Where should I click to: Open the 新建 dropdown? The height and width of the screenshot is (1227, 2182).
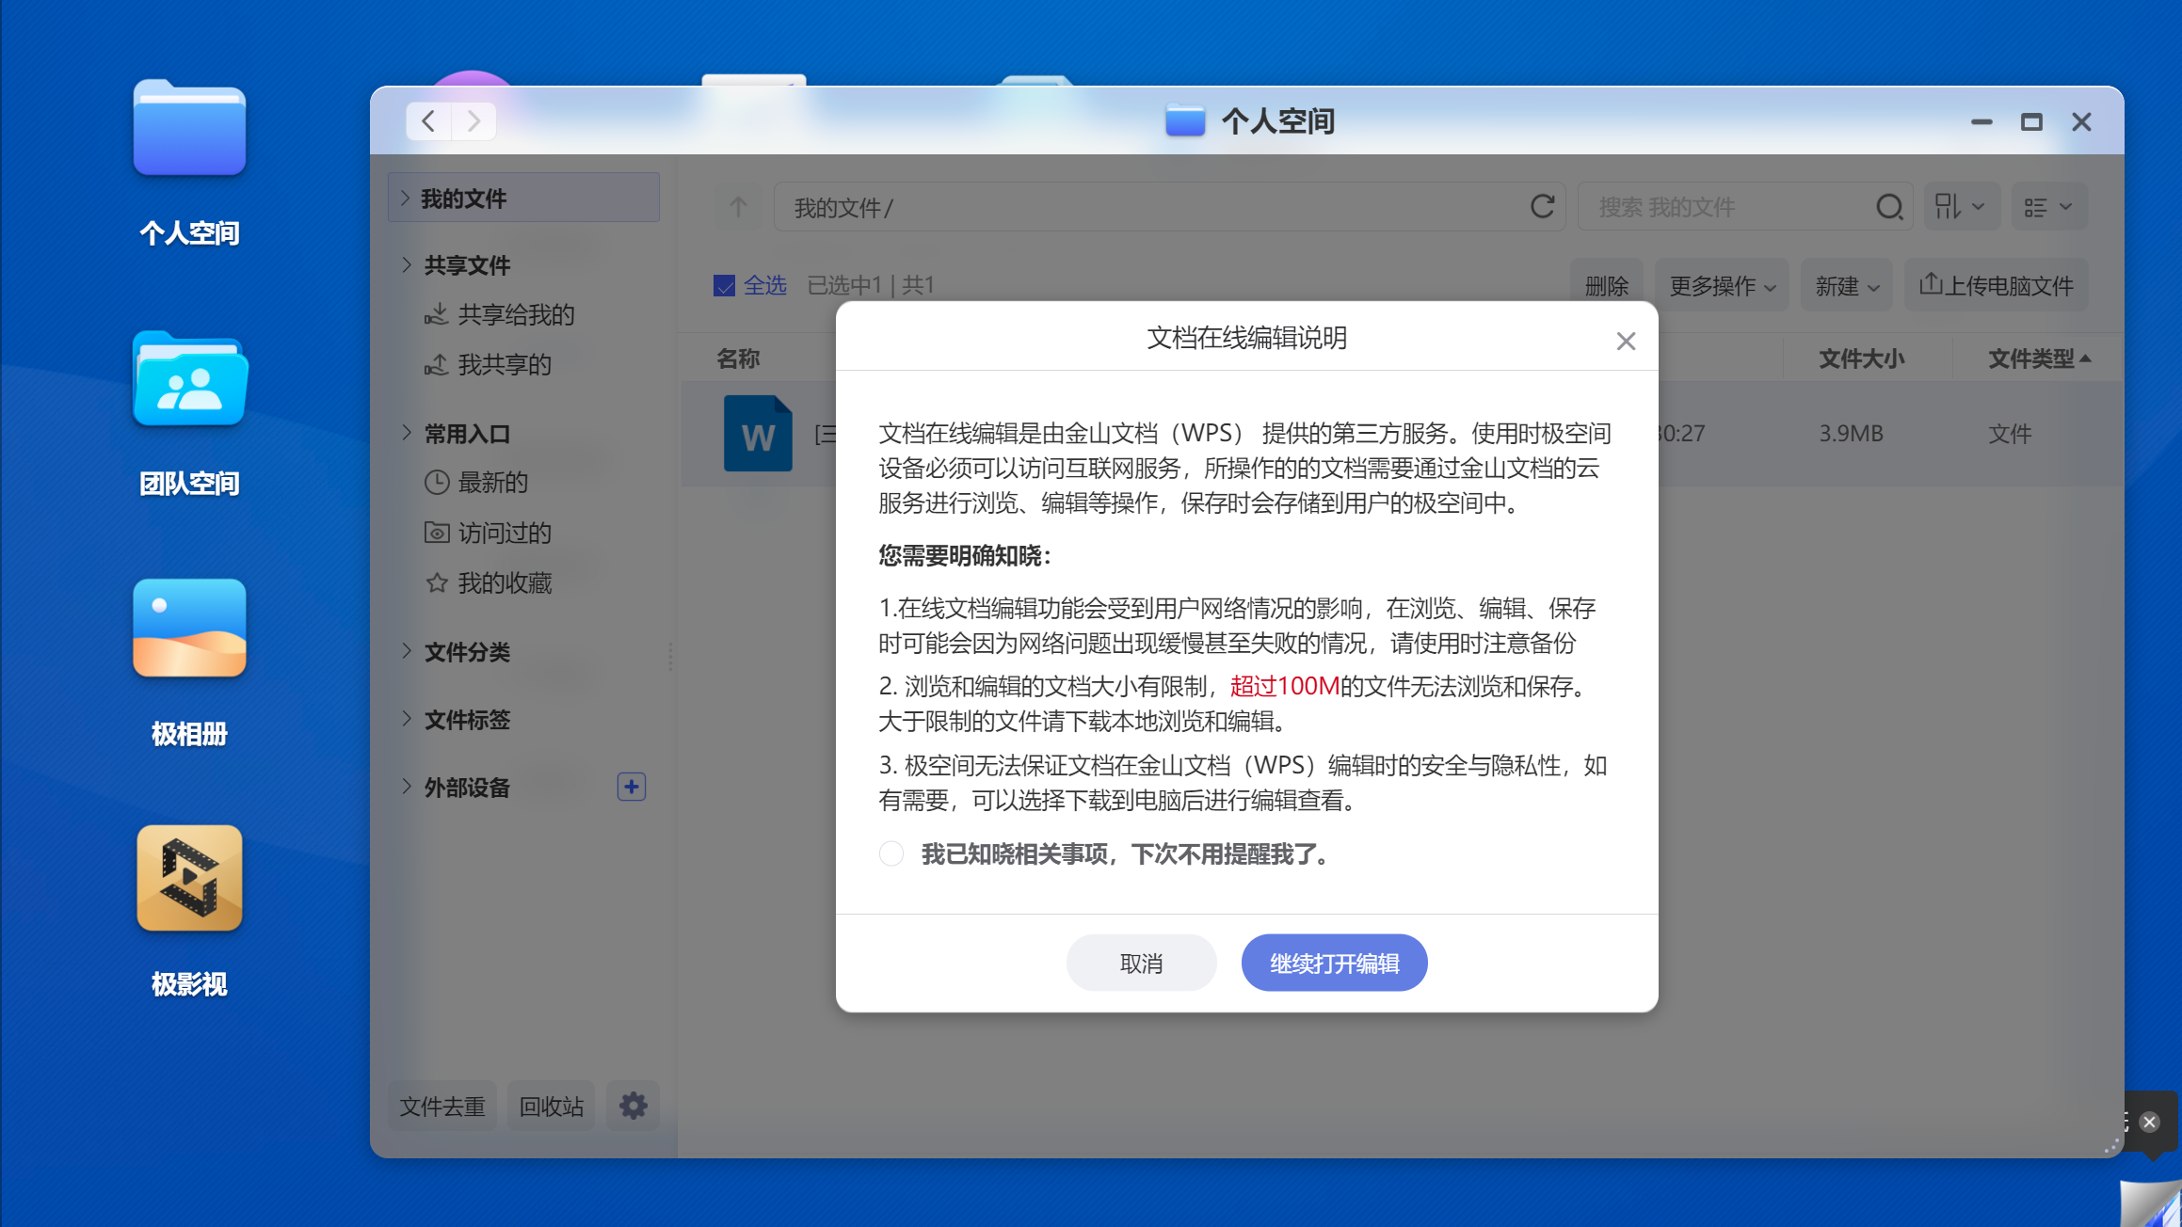tap(1846, 285)
